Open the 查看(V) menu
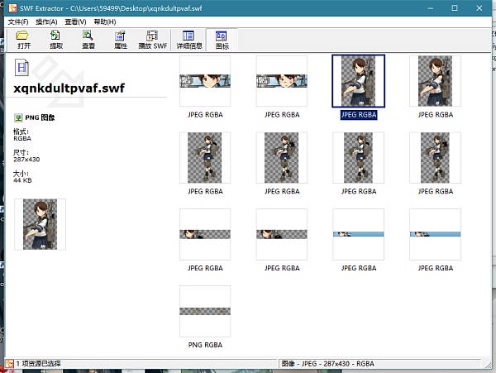 [75, 22]
